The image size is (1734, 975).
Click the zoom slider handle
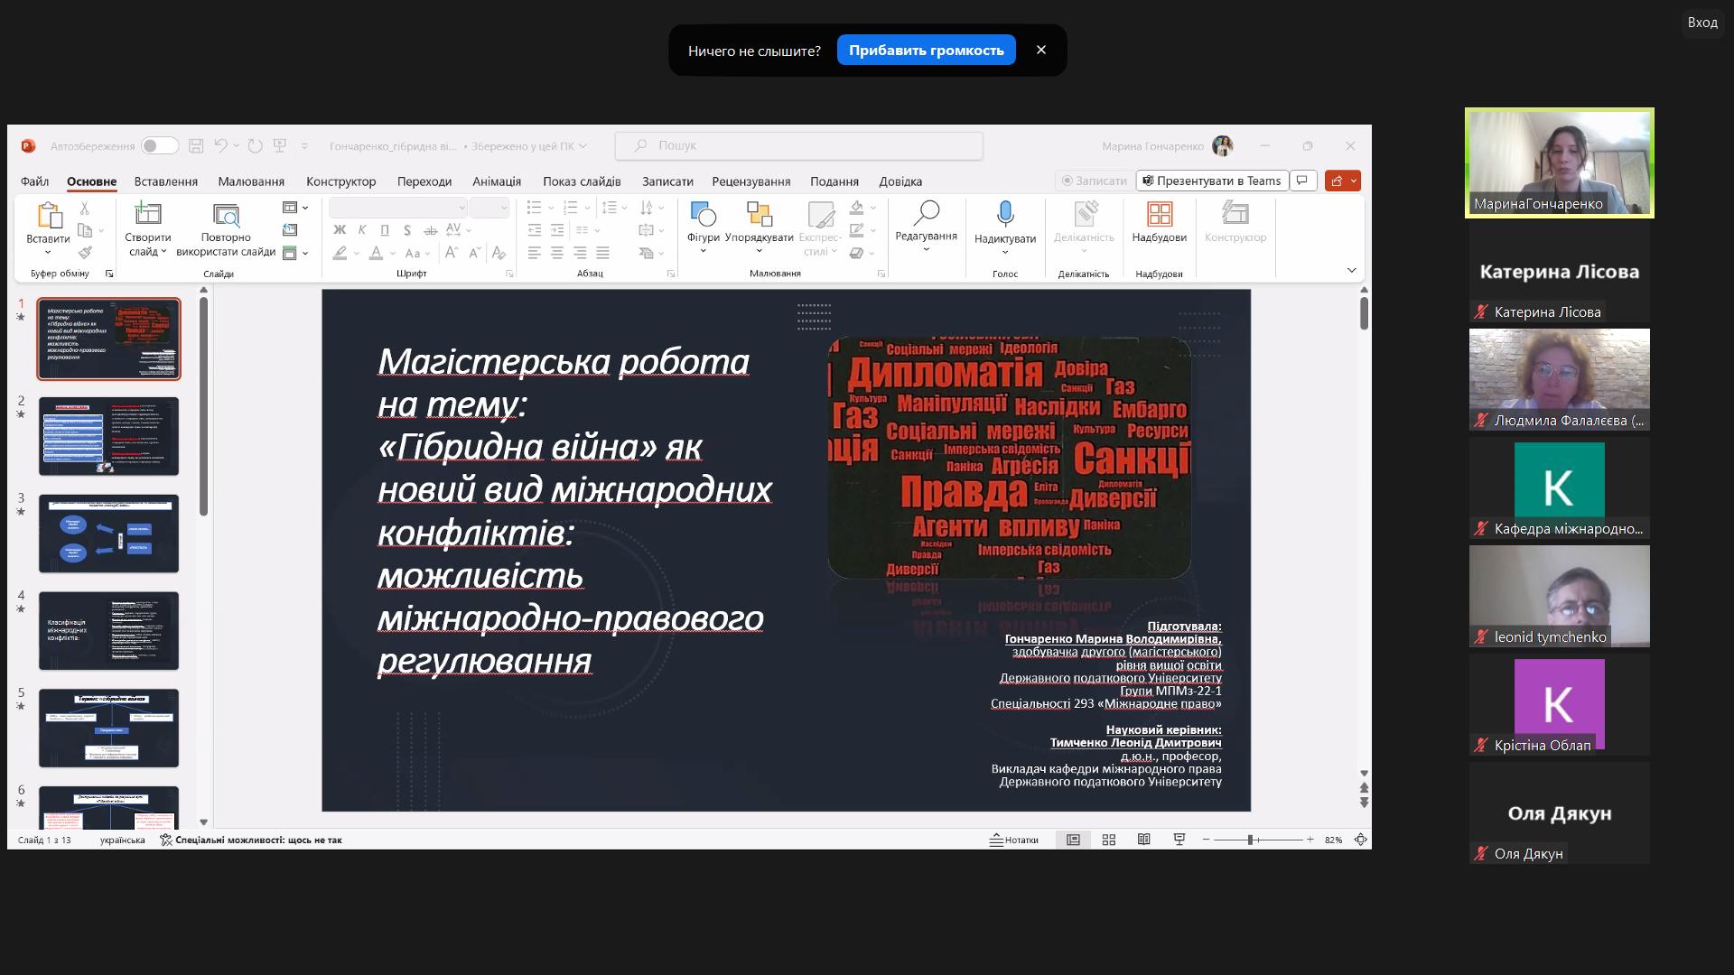click(1250, 840)
